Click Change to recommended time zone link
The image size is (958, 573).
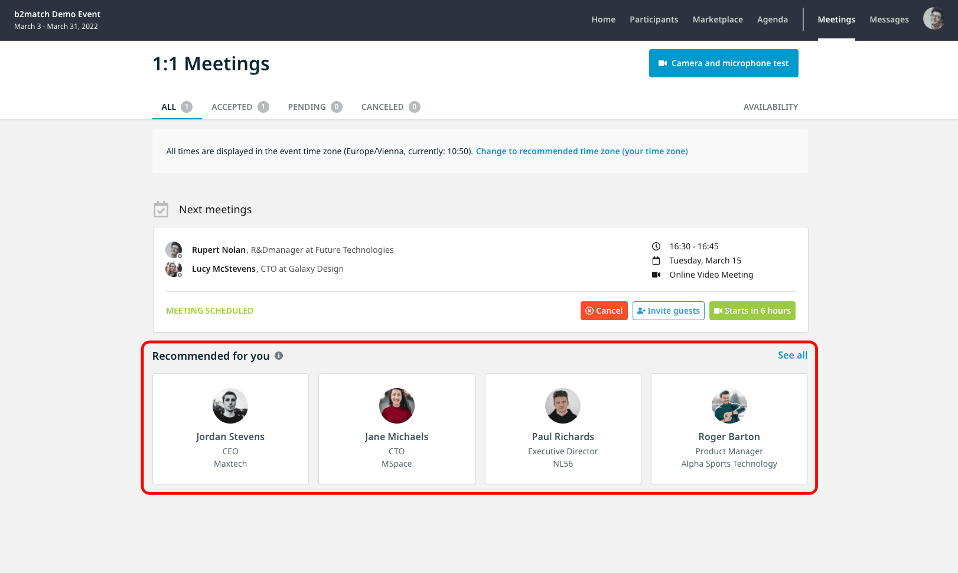[581, 151]
